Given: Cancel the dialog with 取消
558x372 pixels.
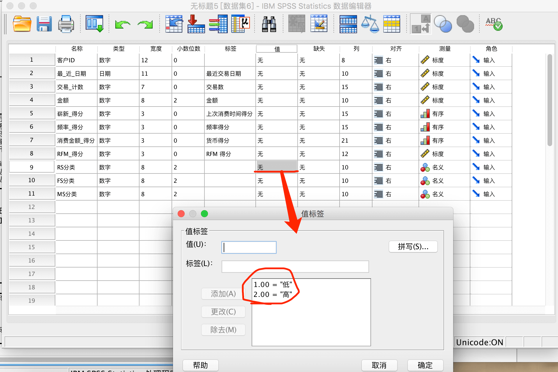Looking at the screenshot, I should pos(379,365).
